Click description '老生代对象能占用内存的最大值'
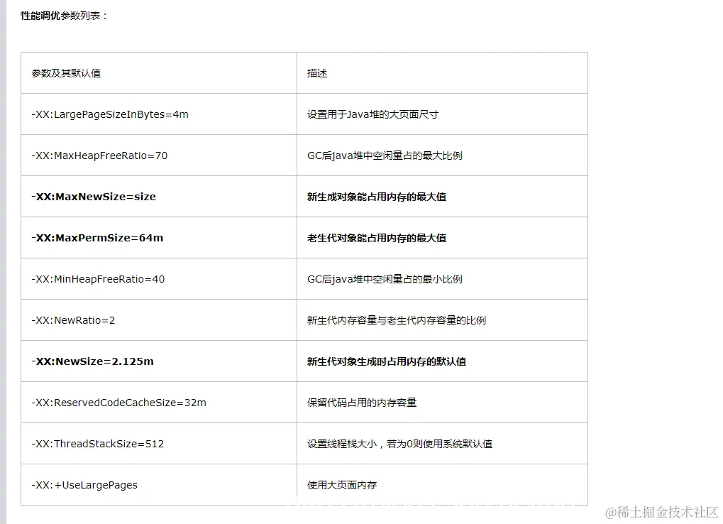 click(377, 238)
